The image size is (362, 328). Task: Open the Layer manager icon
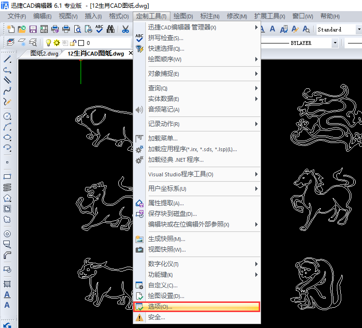11,43
